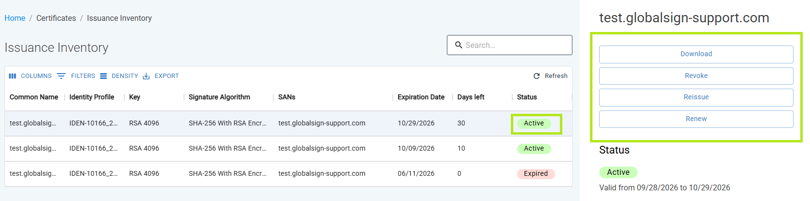Sort by Expiration Date header
This screenshot has width=810, height=201.
[421, 97]
